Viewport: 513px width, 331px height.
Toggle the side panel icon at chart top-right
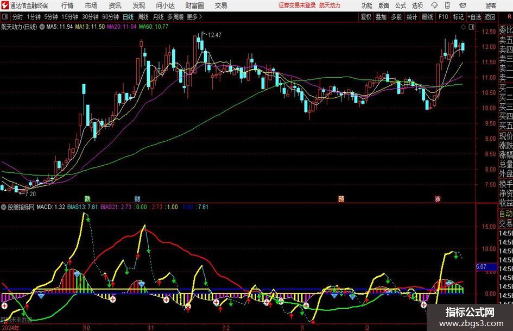tap(471, 27)
